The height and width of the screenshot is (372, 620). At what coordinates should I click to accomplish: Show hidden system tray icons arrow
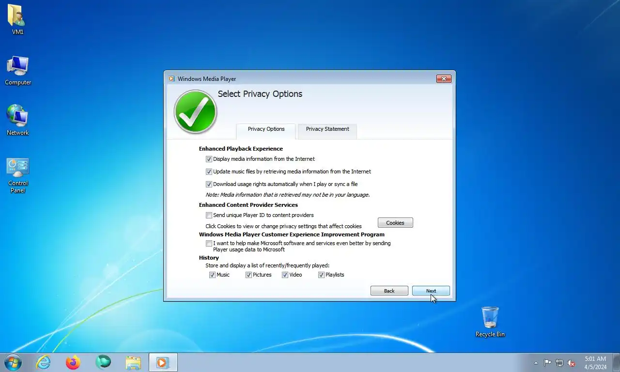click(x=536, y=363)
